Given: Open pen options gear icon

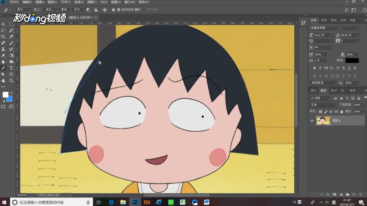Looking at the screenshot, I should pyautogui.click(x=114, y=10).
